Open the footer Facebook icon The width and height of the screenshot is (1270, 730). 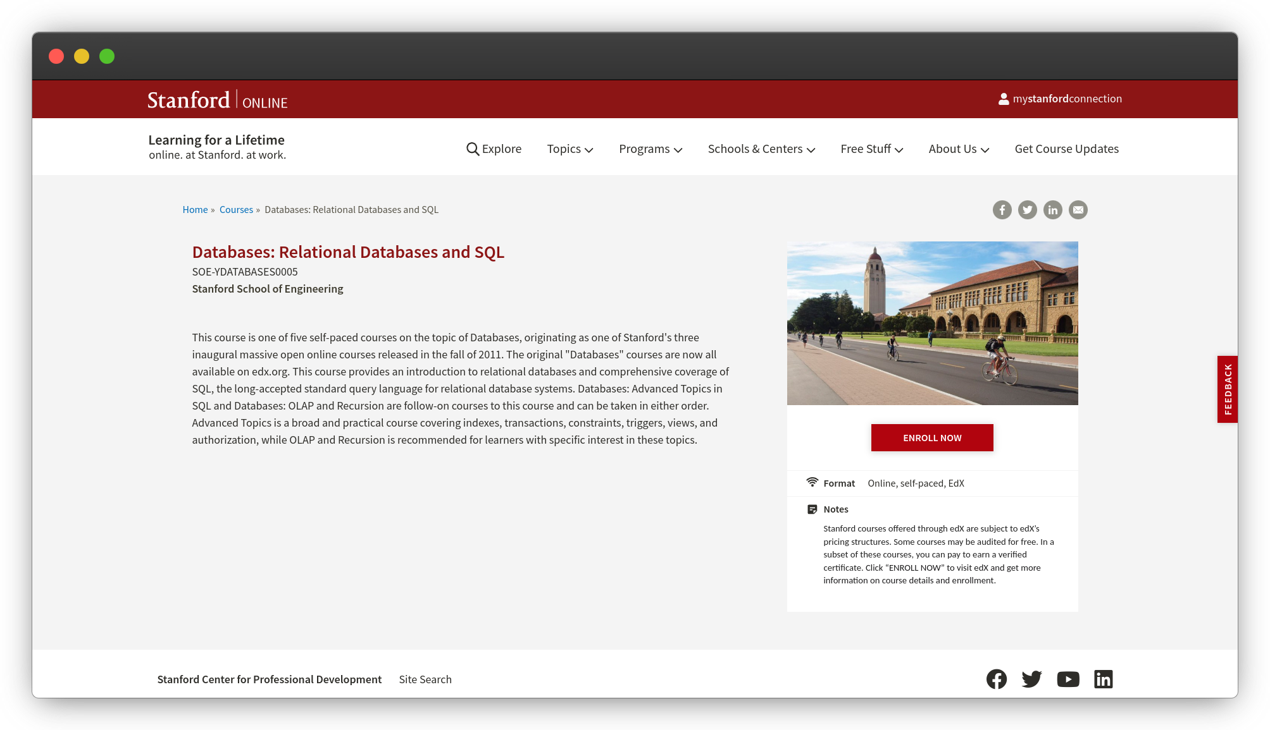click(x=997, y=679)
